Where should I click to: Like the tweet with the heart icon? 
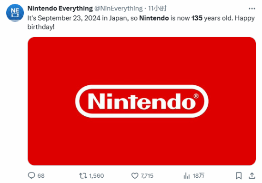click(135, 176)
